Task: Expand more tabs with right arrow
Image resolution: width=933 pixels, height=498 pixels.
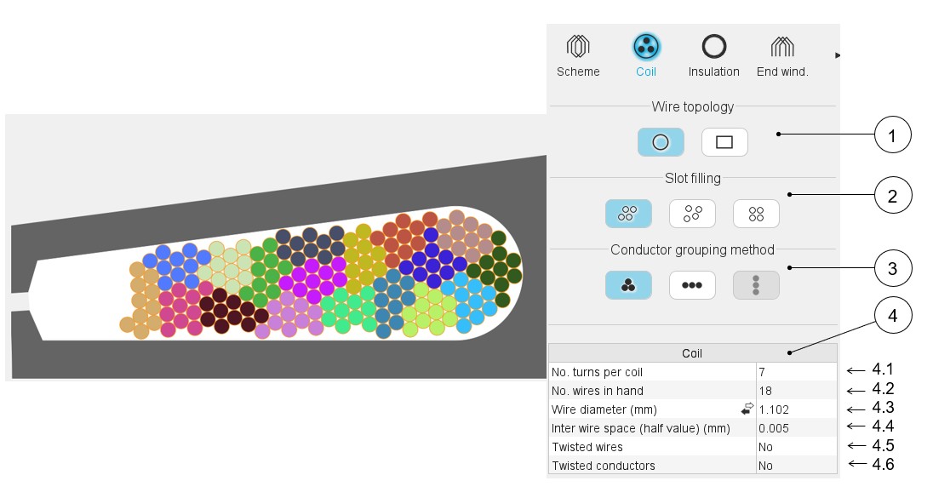Action: (837, 55)
